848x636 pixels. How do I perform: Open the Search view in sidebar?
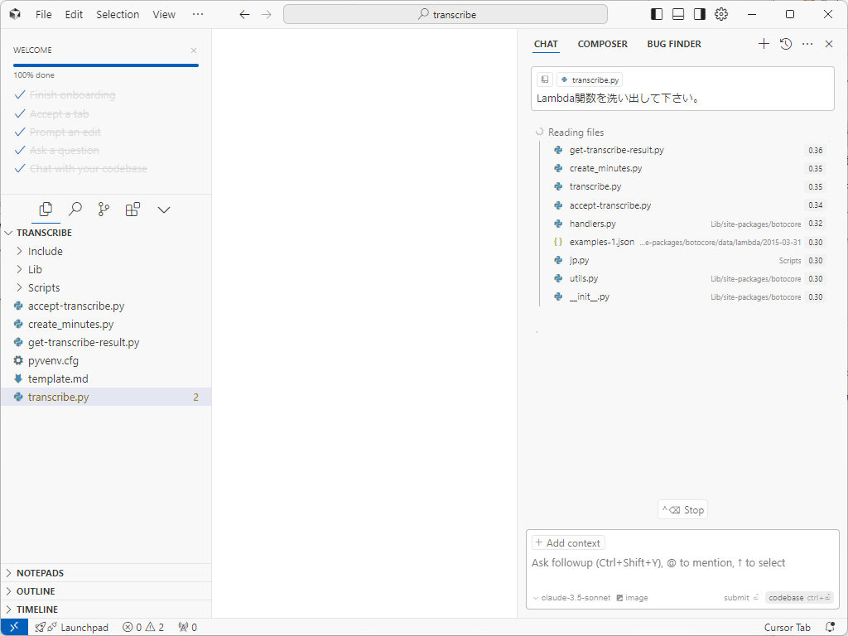coord(75,210)
